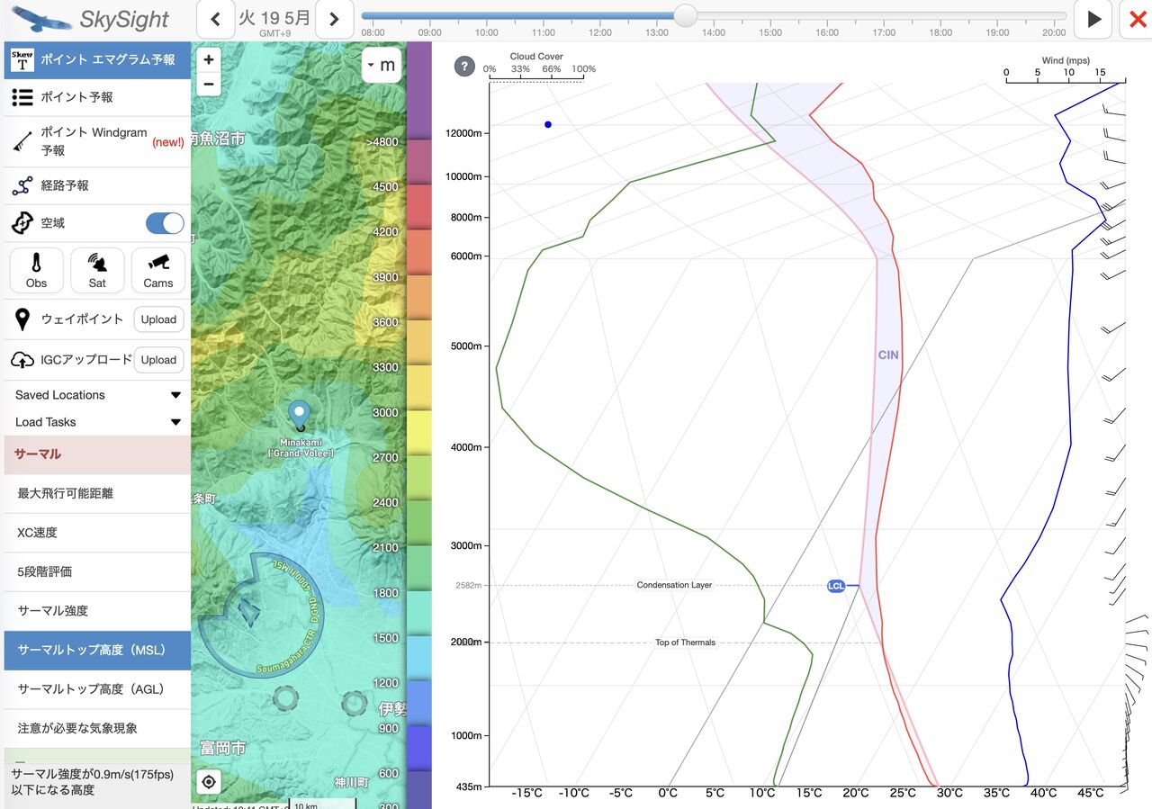
Task: Click the 12000m altitude axis label
Action: [465, 133]
